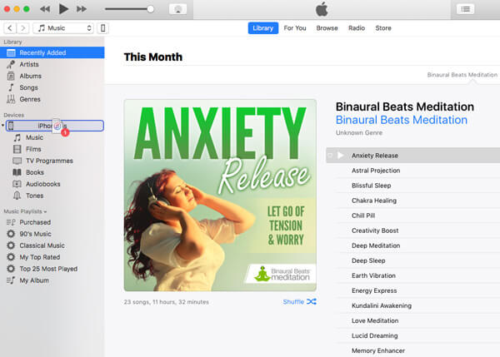
Task: Open the Music media type dropdown
Action: point(63,28)
